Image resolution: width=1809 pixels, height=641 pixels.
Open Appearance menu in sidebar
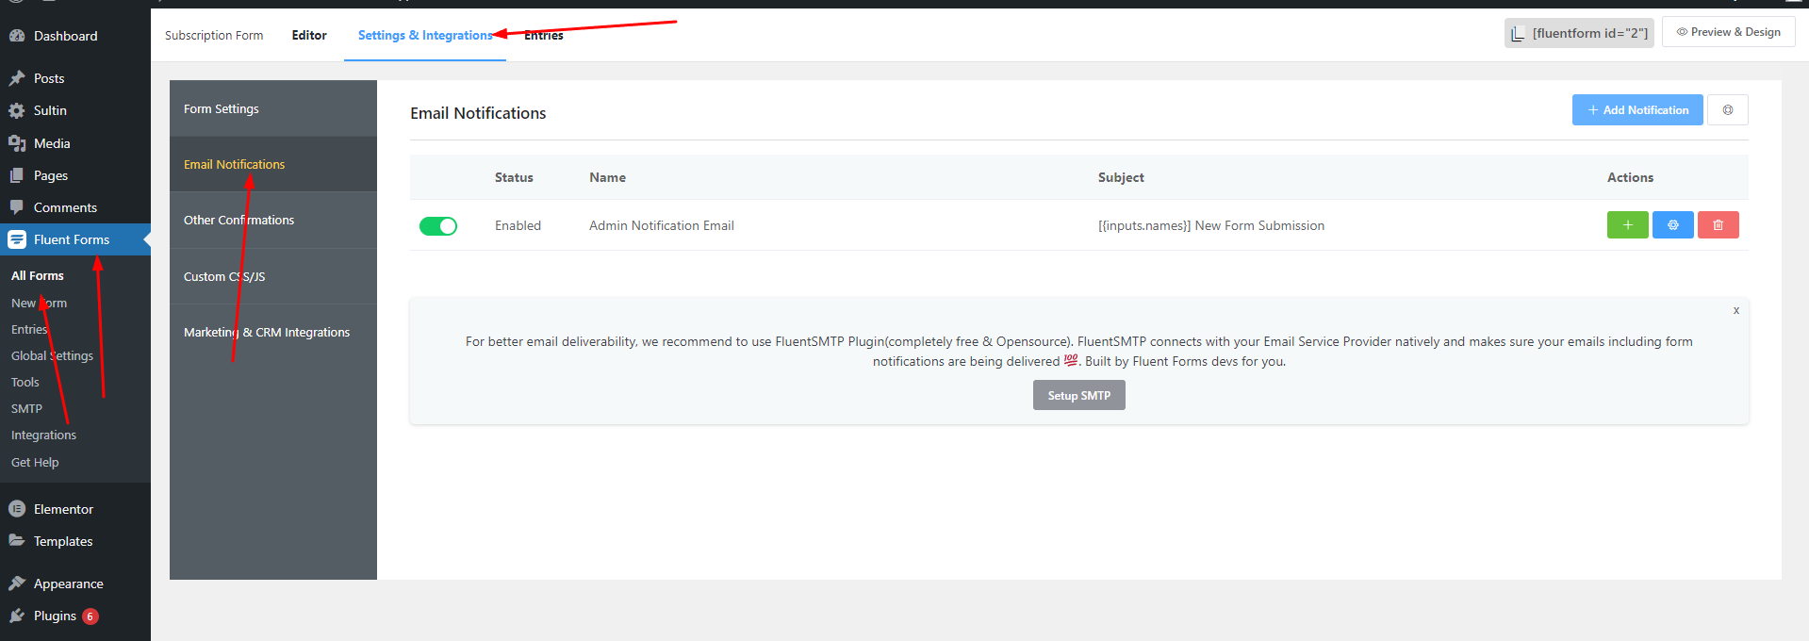pyautogui.click(x=68, y=583)
